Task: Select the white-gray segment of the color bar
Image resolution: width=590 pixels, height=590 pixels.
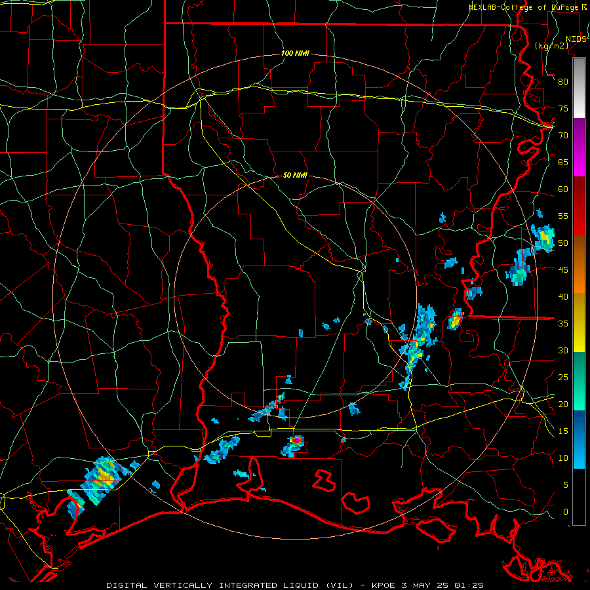Action: pyautogui.click(x=579, y=88)
